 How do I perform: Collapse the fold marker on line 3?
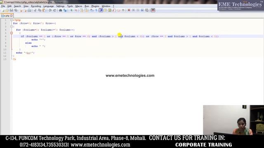[x=12, y=26]
